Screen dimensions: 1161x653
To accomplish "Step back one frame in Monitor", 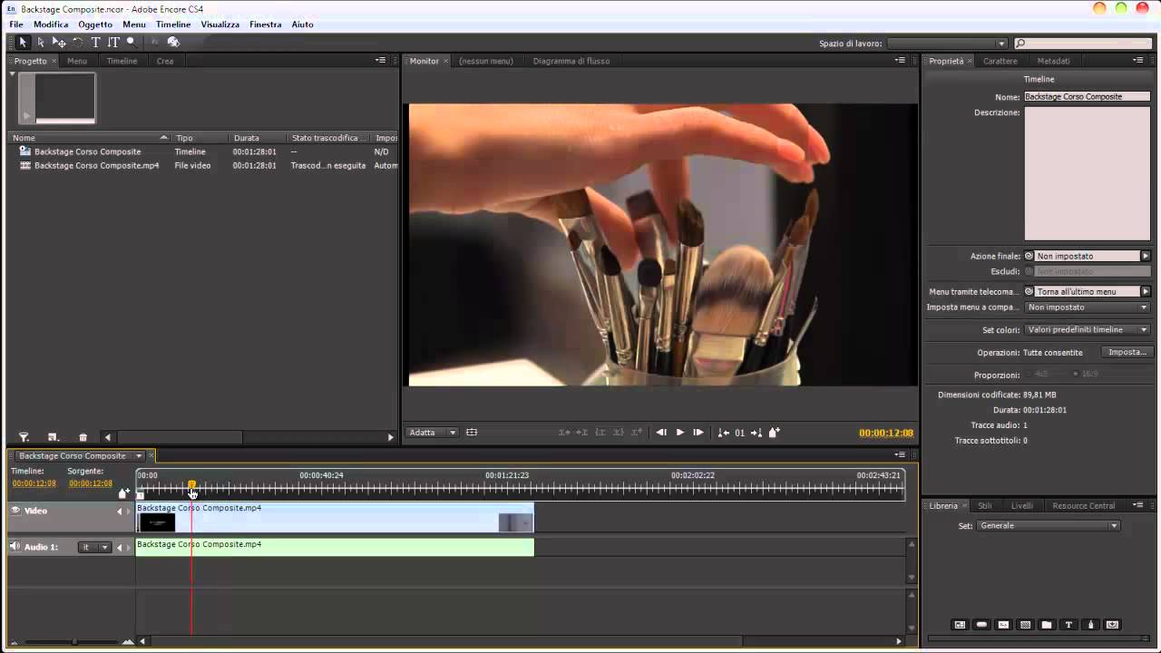I will pyautogui.click(x=661, y=433).
